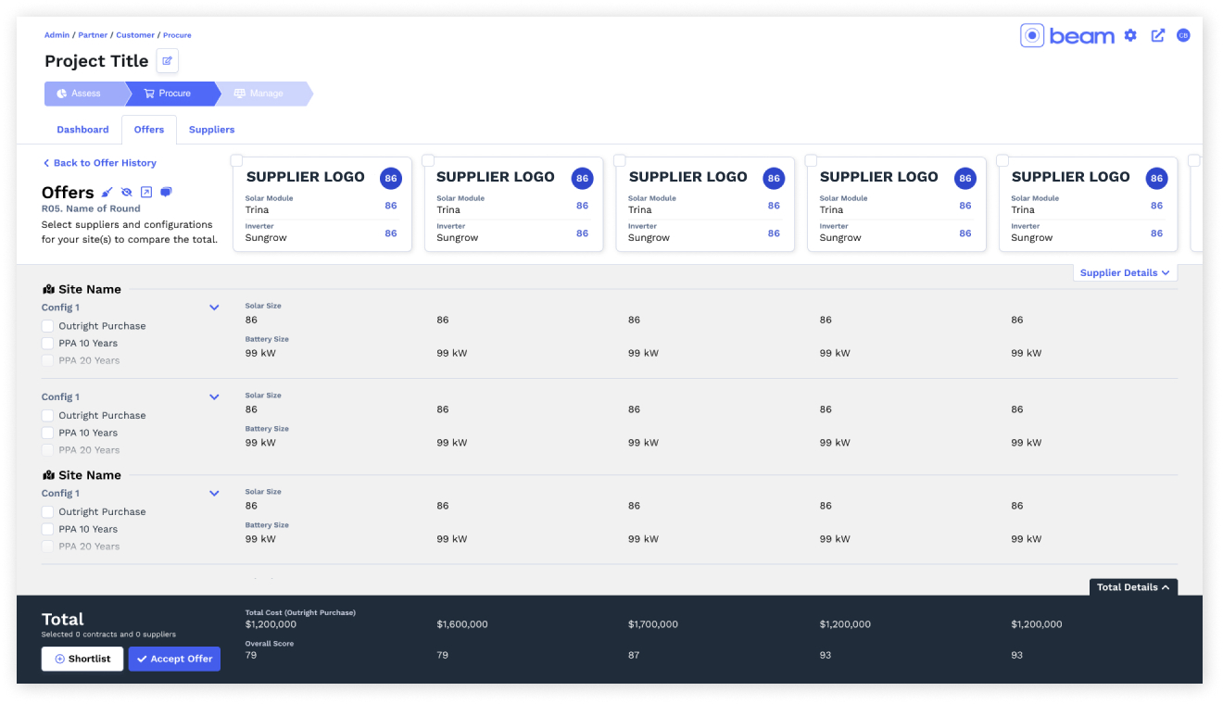
Task: Expand the bottom Config 1 chevron
Action: pos(214,494)
